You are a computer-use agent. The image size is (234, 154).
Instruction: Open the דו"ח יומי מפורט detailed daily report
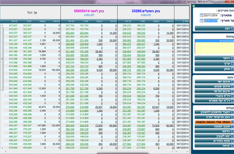point(214,101)
